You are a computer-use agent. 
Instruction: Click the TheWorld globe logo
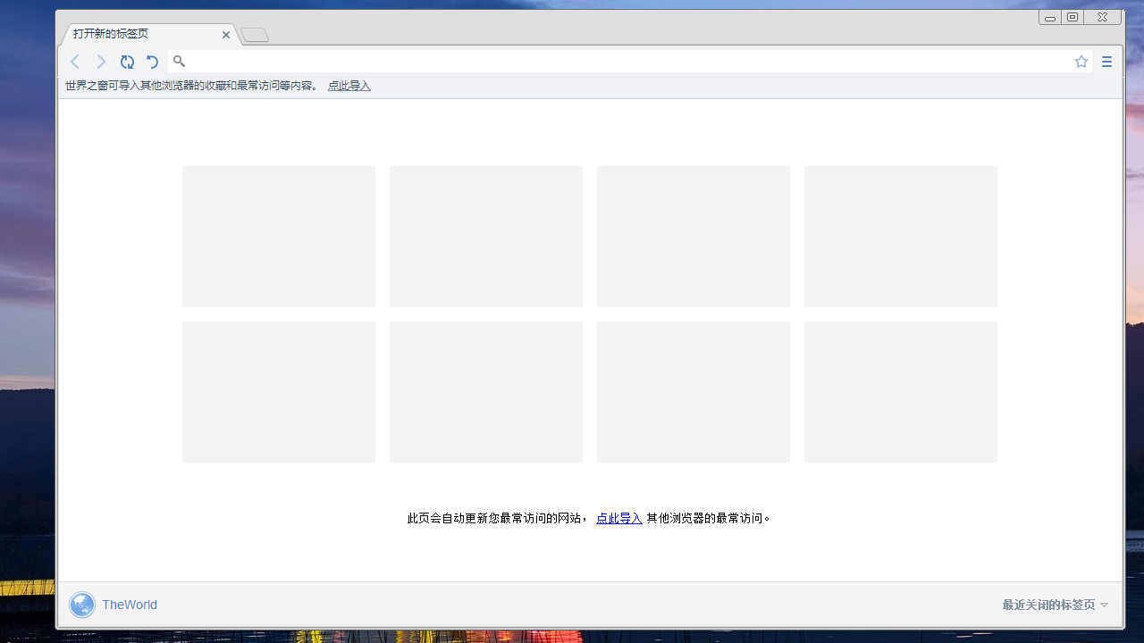click(x=82, y=605)
